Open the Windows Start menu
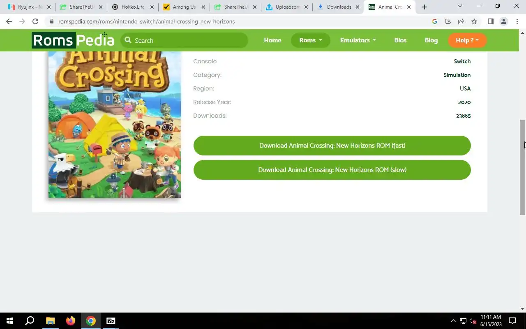526x329 pixels. point(10,321)
